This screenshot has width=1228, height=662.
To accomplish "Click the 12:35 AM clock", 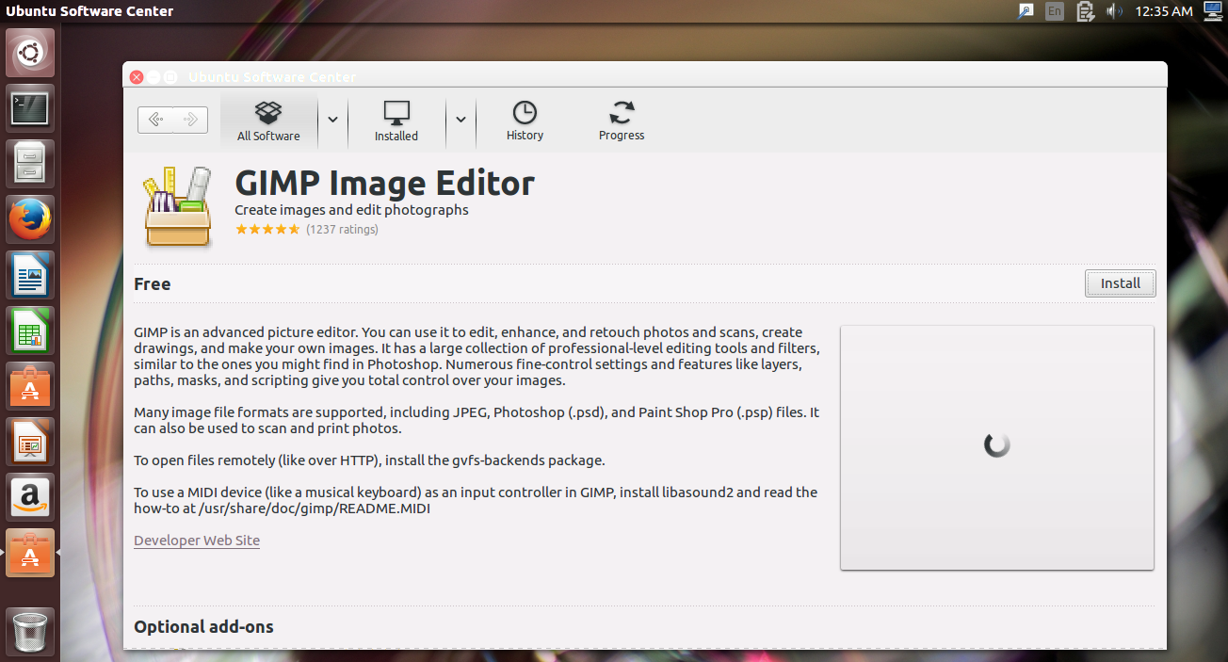I will pyautogui.click(x=1164, y=11).
